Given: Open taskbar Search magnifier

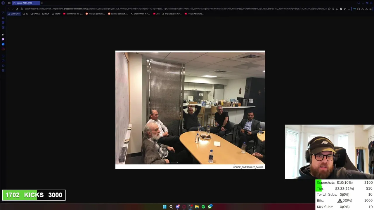Looking at the screenshot, I should pyautogui.click(x=171, y=207).
